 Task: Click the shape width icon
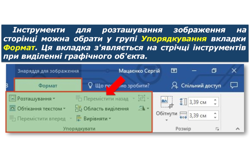pyautogui.click(x=183, y=115)
